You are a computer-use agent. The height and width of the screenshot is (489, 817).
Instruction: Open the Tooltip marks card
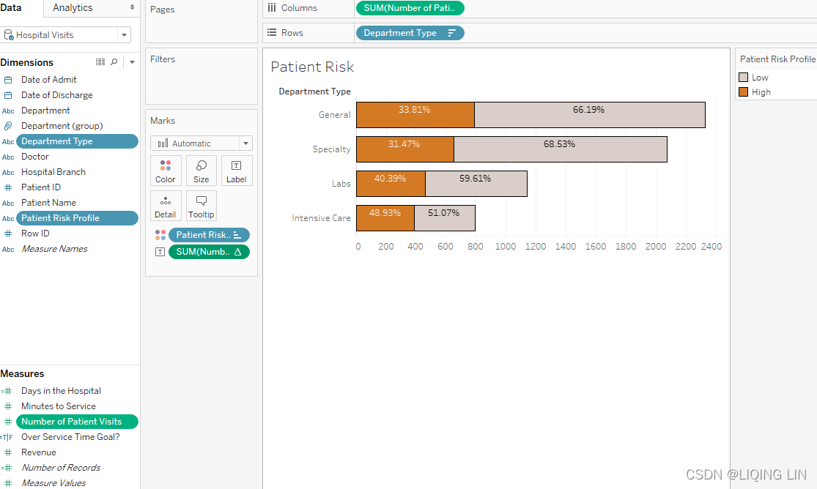tap(201, 206)
